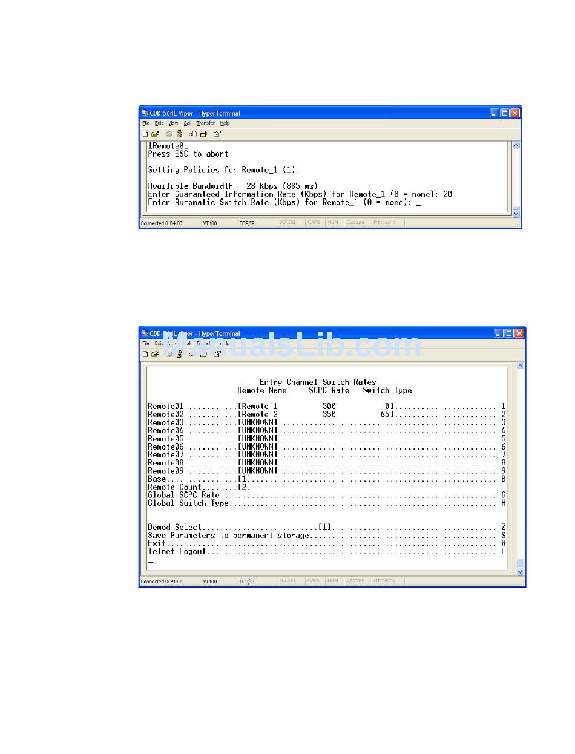Click Receive icon in Setting Policies window toolbar
Screen dimensions: 575x754
pos(203,134)
